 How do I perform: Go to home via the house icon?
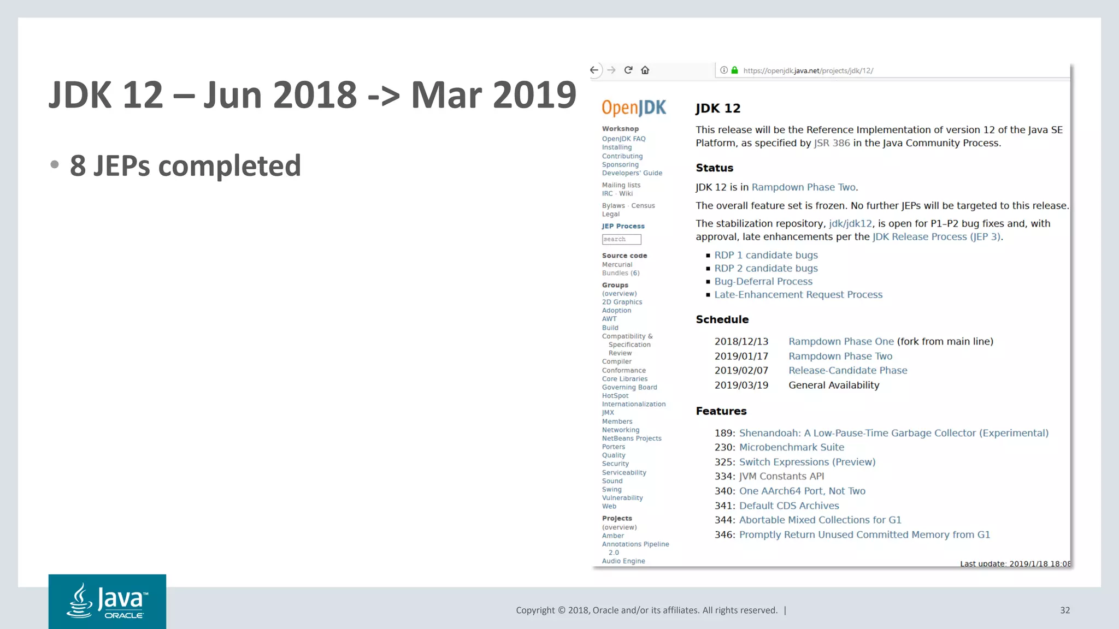pyautogui.click(x=645, y=70)
